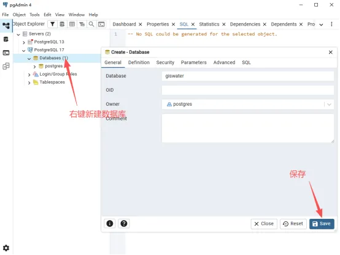340x255 pixels.
Task: Close the Dashboard tab
Action: tap(141, 24)
